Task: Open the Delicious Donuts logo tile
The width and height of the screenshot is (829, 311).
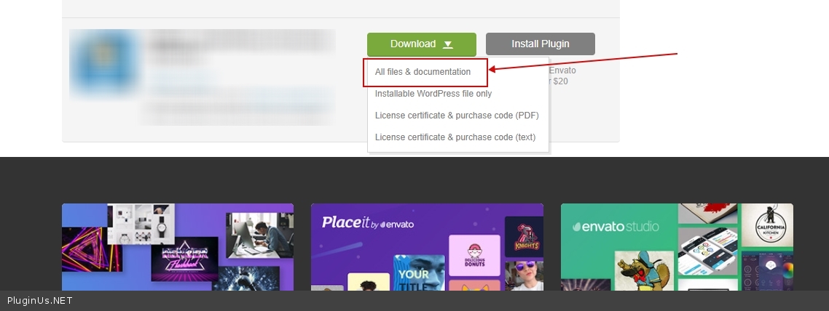Action: tap(474, 255)
